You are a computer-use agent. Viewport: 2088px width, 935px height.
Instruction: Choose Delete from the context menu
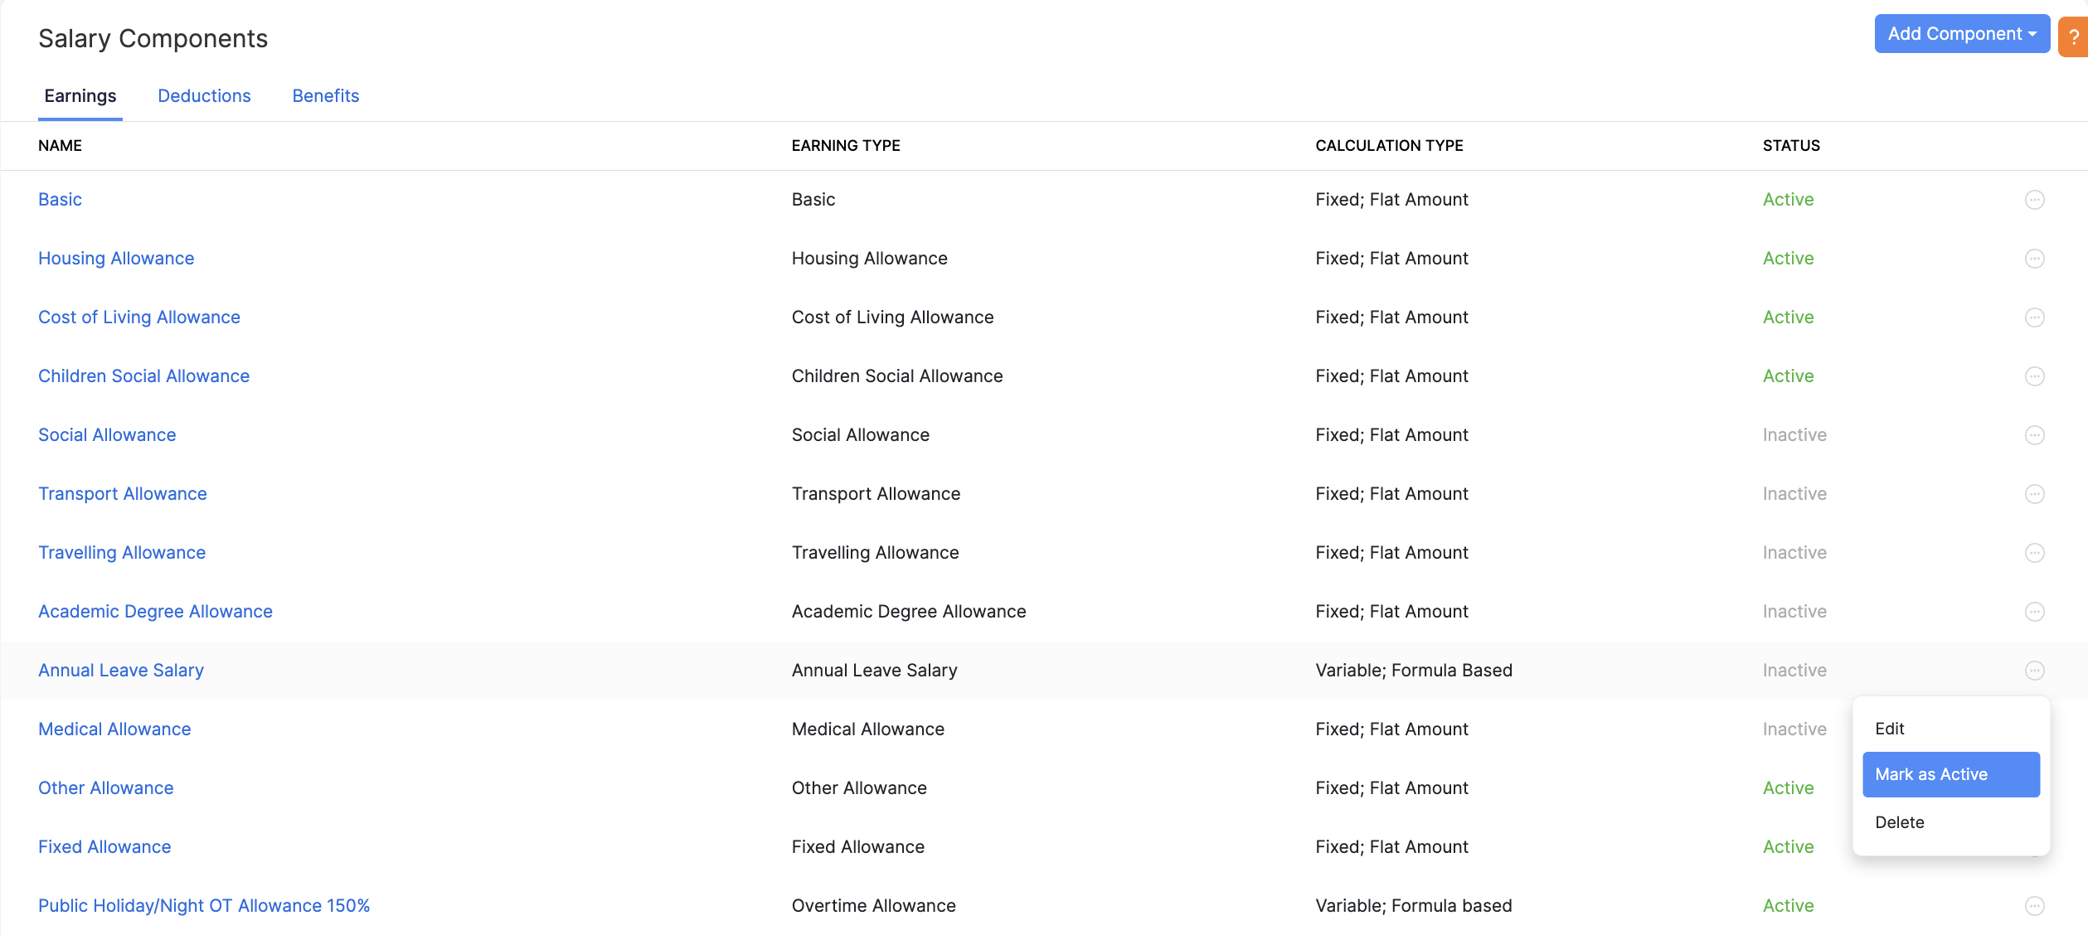1900,822
